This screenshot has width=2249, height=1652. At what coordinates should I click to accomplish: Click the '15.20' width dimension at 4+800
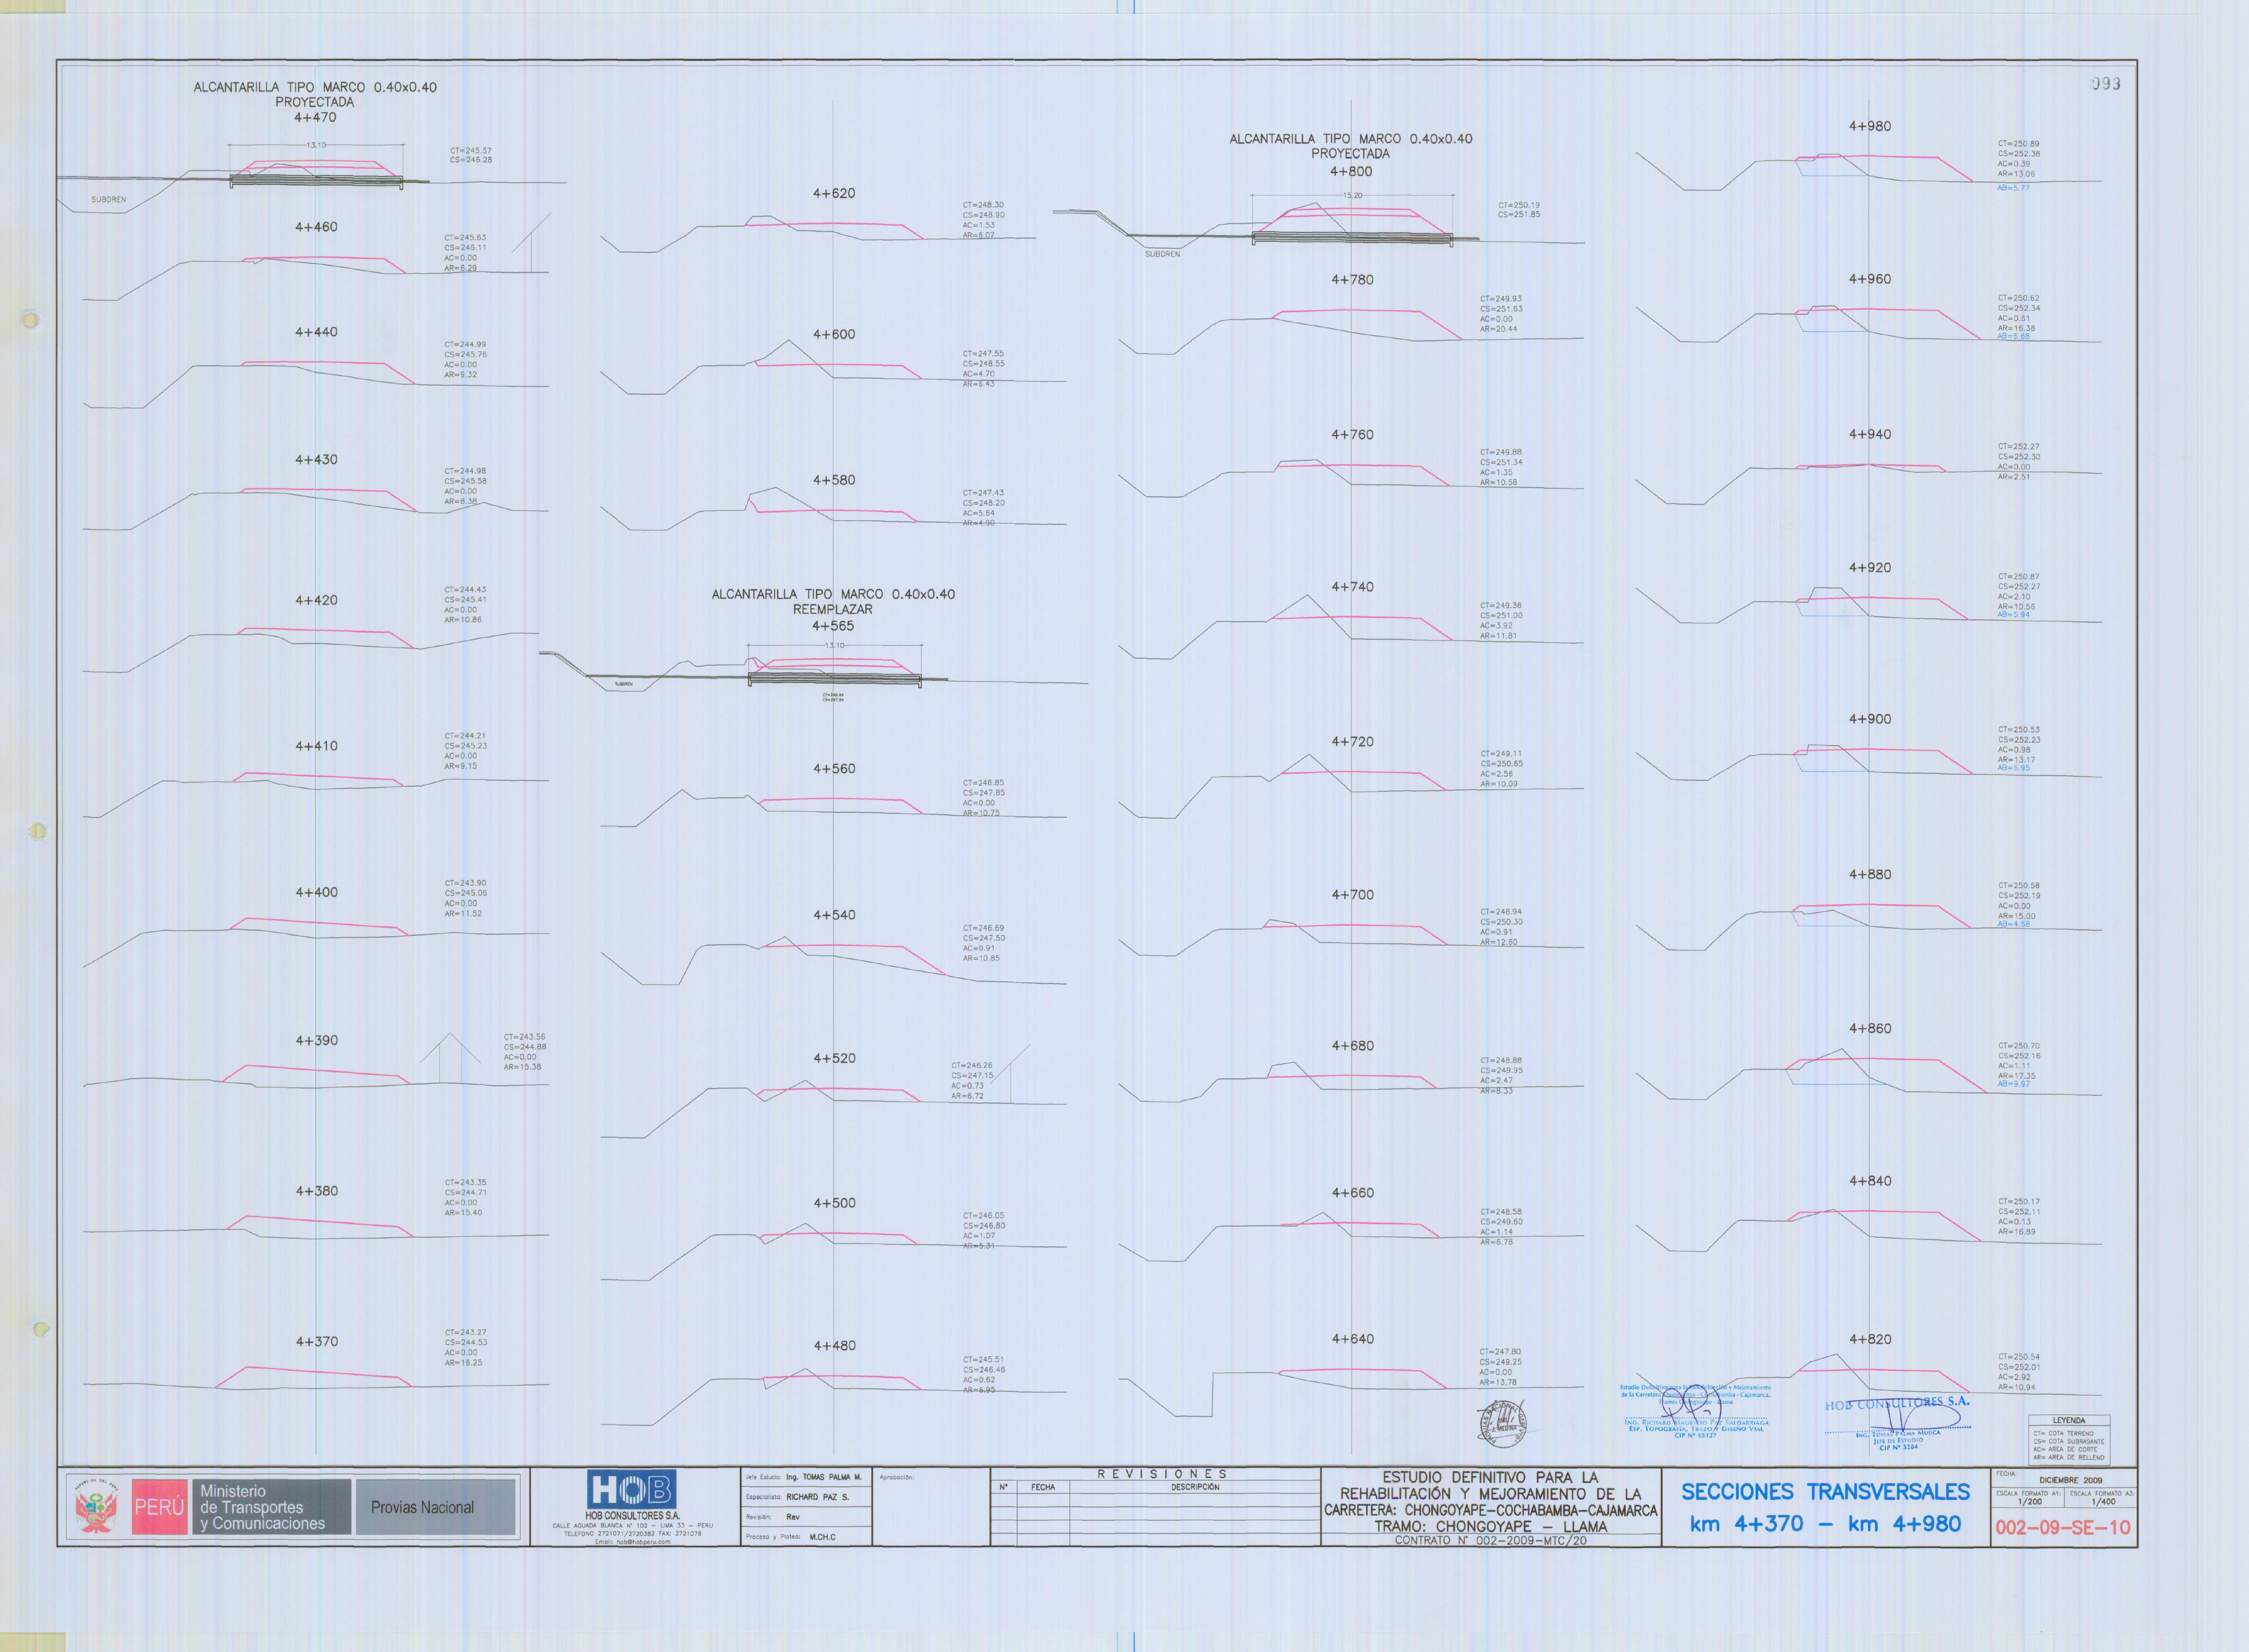point(1352,196)
